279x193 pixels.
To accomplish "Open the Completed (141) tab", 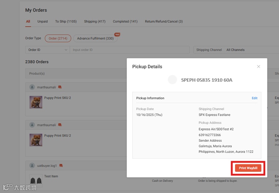I will click(125, 21).
